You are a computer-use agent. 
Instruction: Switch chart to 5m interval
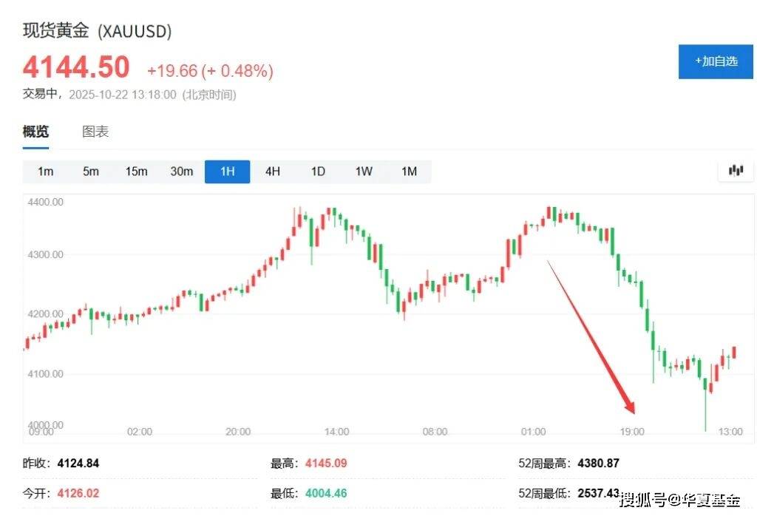click(91, 172)
